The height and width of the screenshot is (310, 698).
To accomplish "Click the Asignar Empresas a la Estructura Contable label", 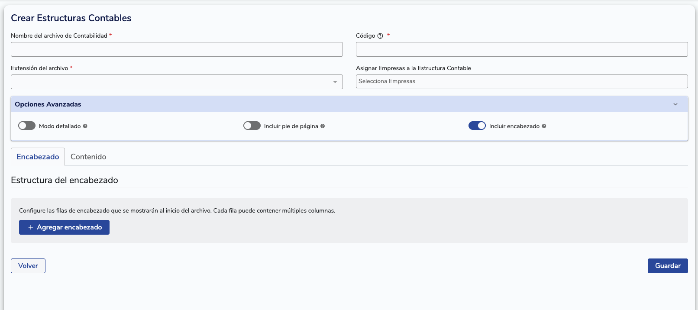I will 414,68.
